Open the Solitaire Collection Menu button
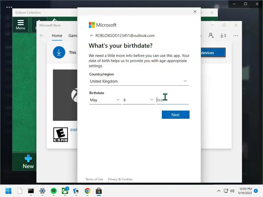Viewport: 263px width, 197px height. [21, 25]
